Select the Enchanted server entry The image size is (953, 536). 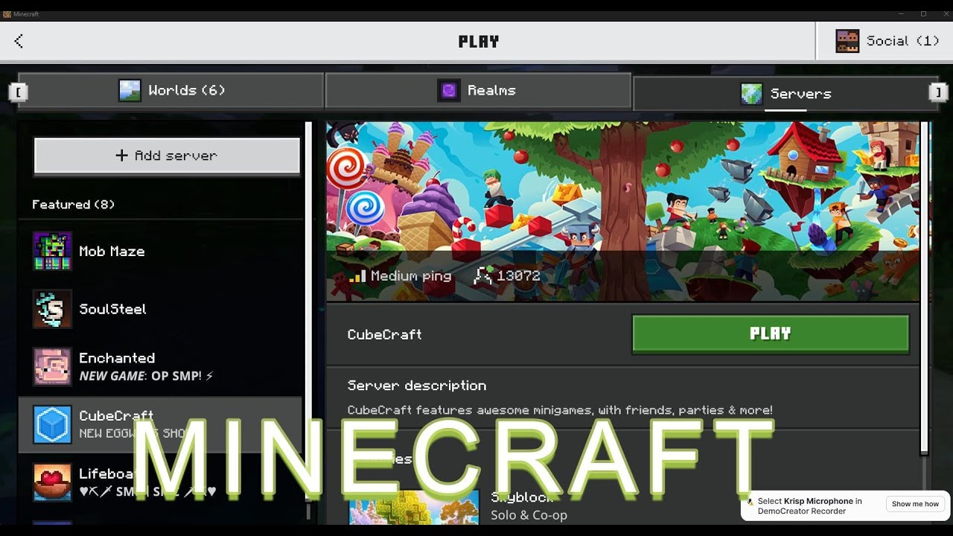tap(161, 366)
